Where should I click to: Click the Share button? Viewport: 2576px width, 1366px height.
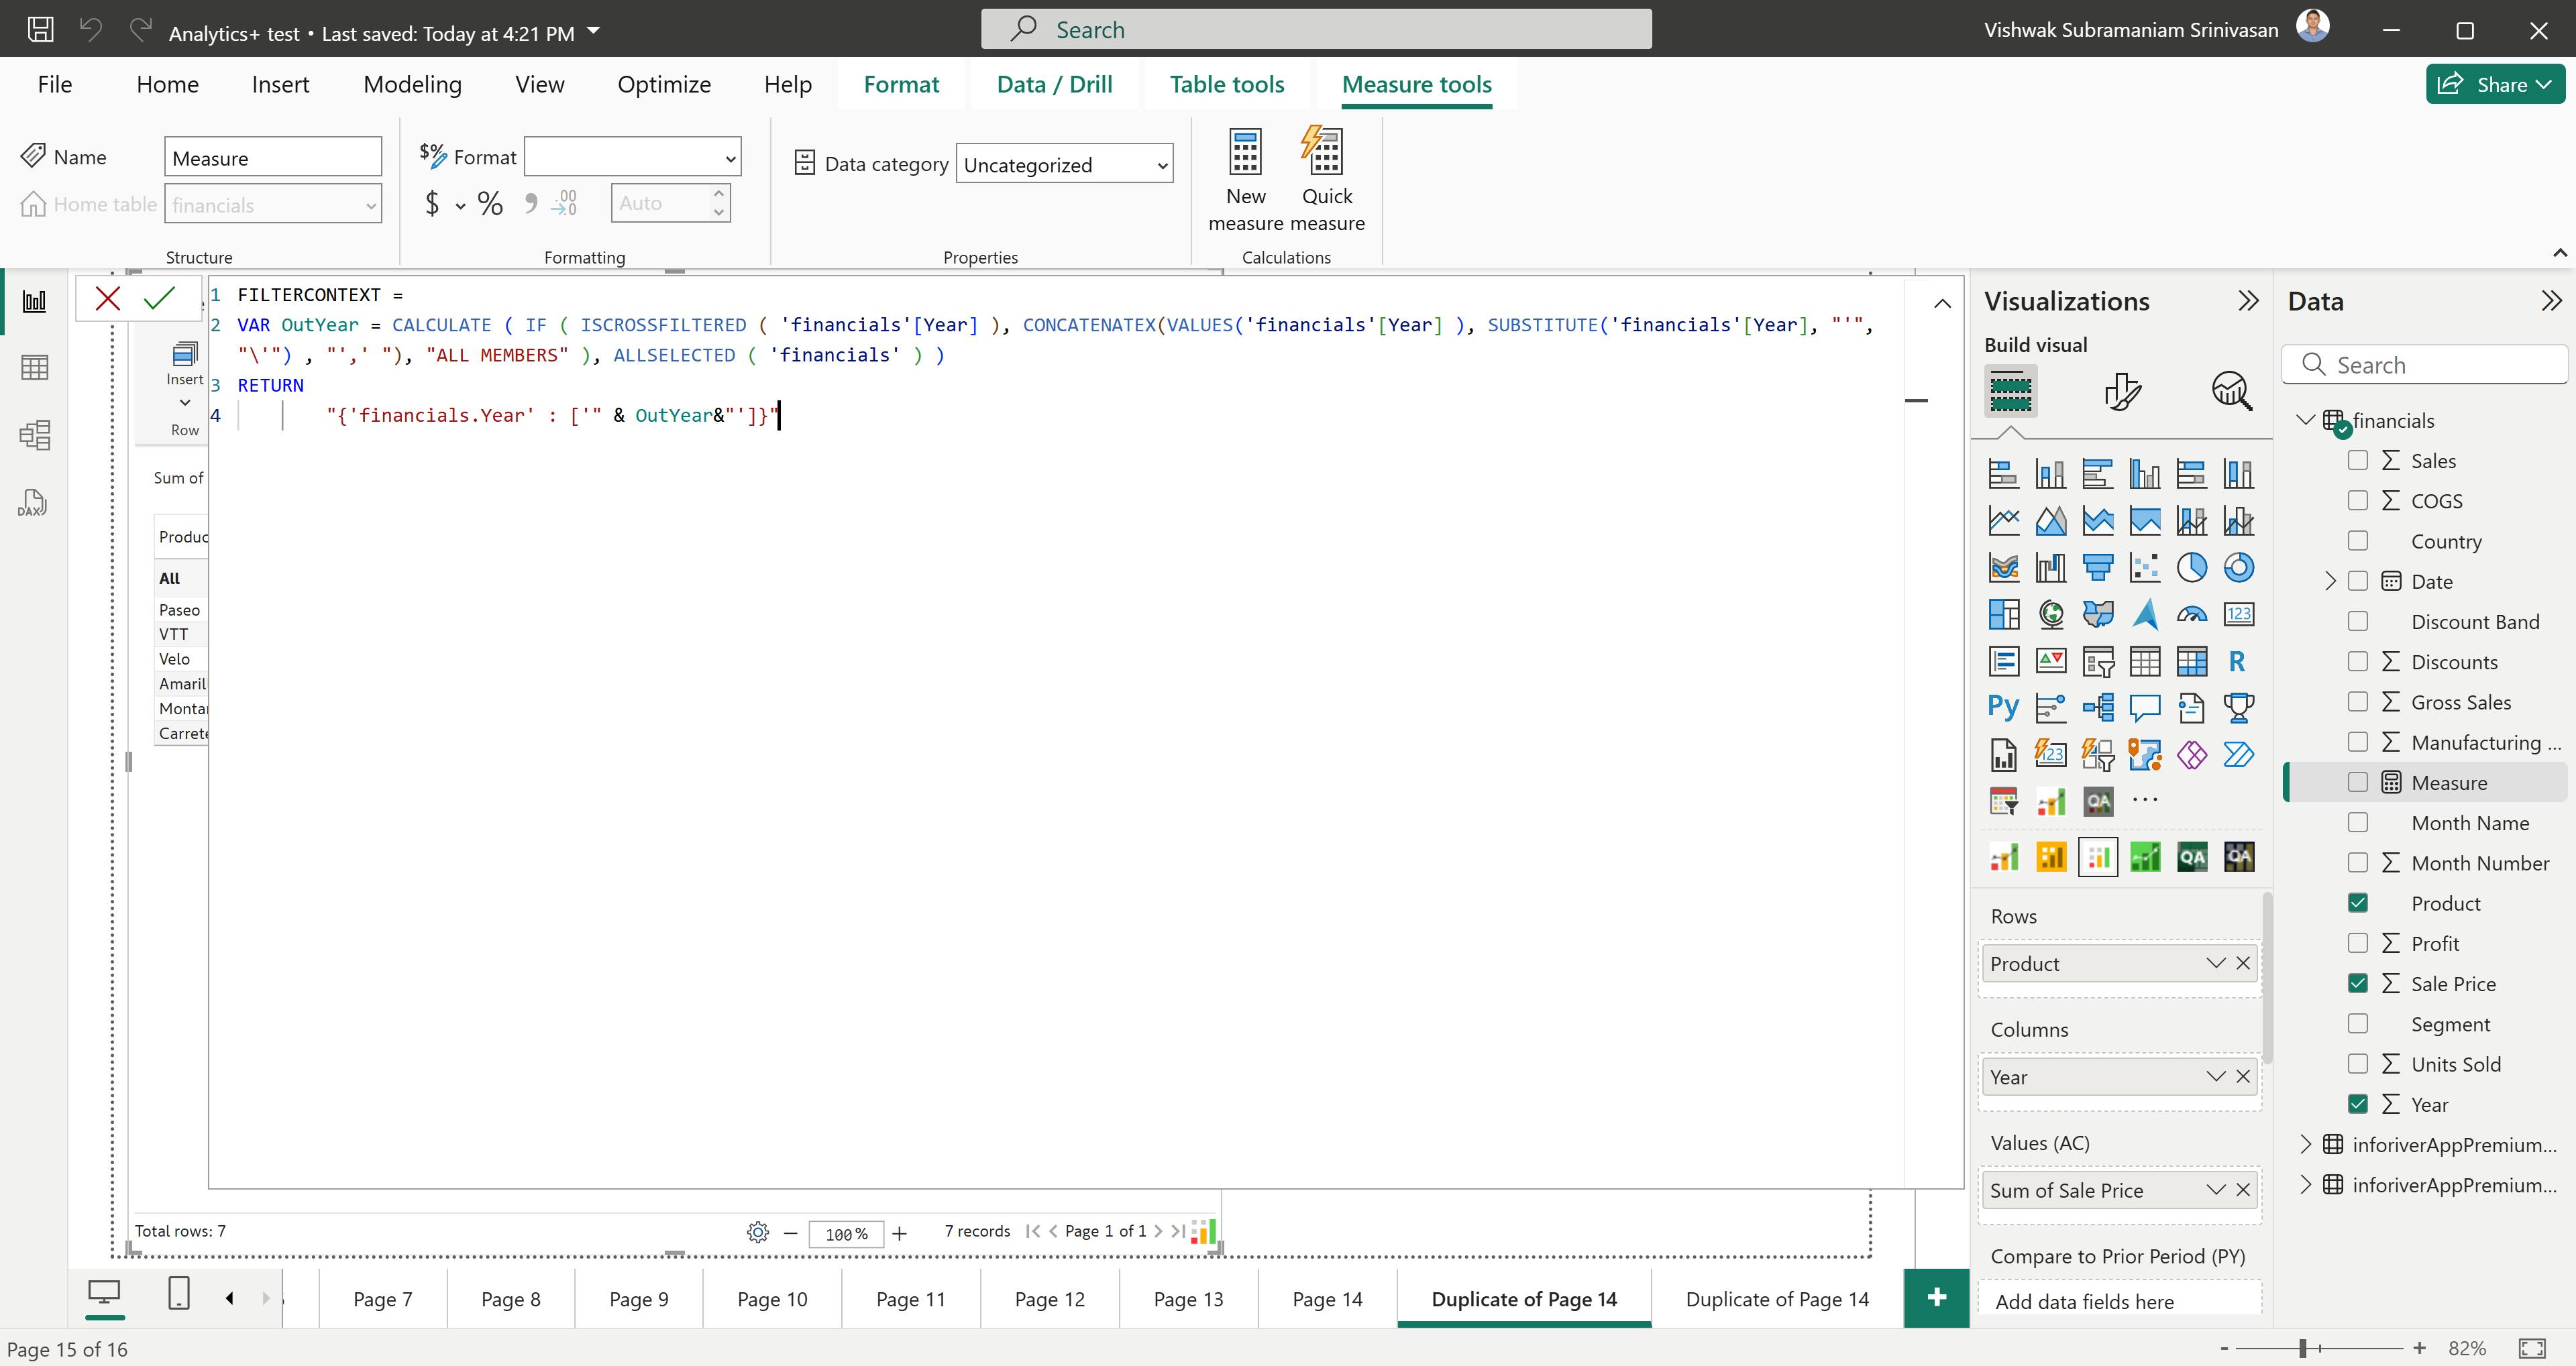pos(2494,84)
